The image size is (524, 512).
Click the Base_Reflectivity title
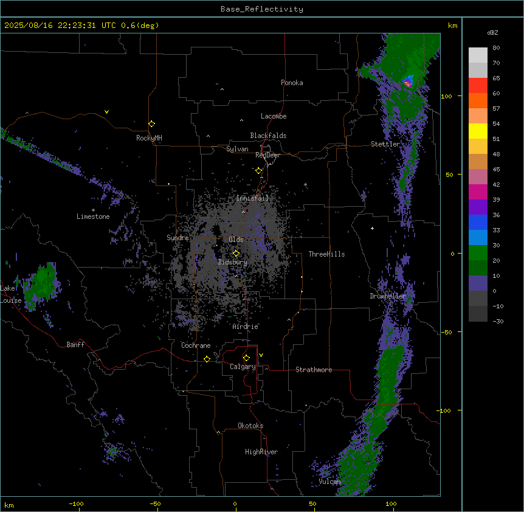[x=262, y=9]
